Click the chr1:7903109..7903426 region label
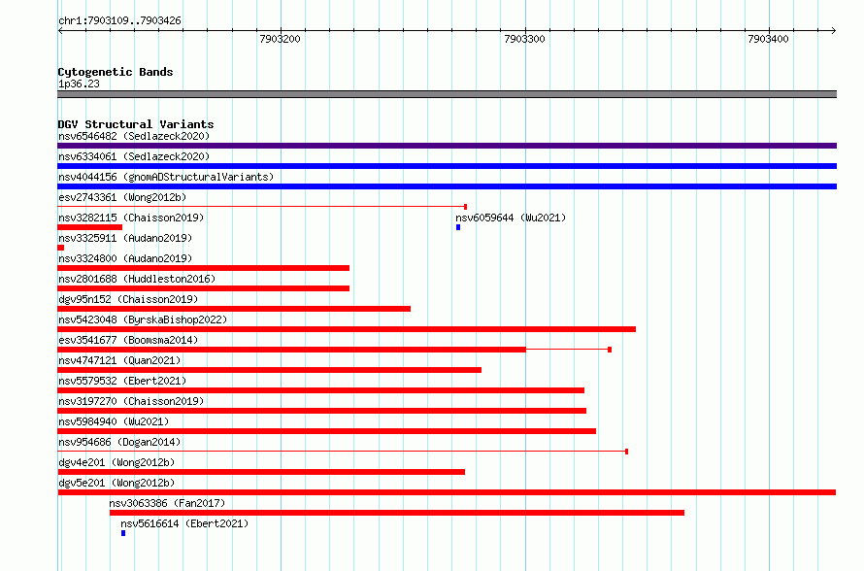The width and height of the screenshot is (864, 571). [119, 20]
